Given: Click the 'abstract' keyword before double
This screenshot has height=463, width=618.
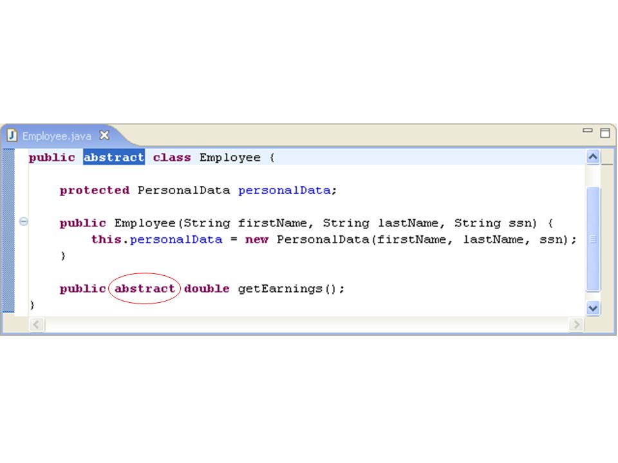Looking at the screenshot, I should [x=145, y=289].
